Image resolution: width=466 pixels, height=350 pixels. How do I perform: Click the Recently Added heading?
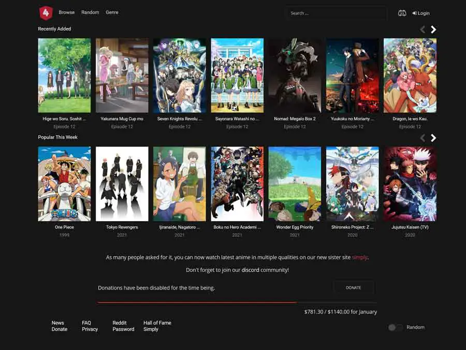(x=54, y=29)
